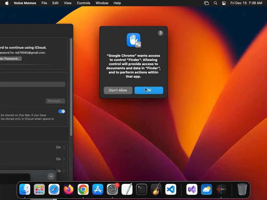Click the Enter Password button in settings
The height and width of the screenshot is (200, 267).
click(10, 59)
